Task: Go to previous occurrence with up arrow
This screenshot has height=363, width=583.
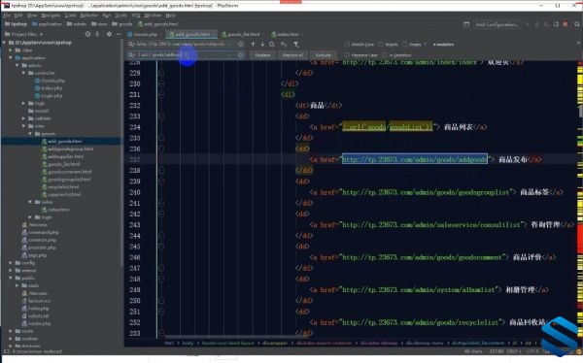Action: coord(253,45)
